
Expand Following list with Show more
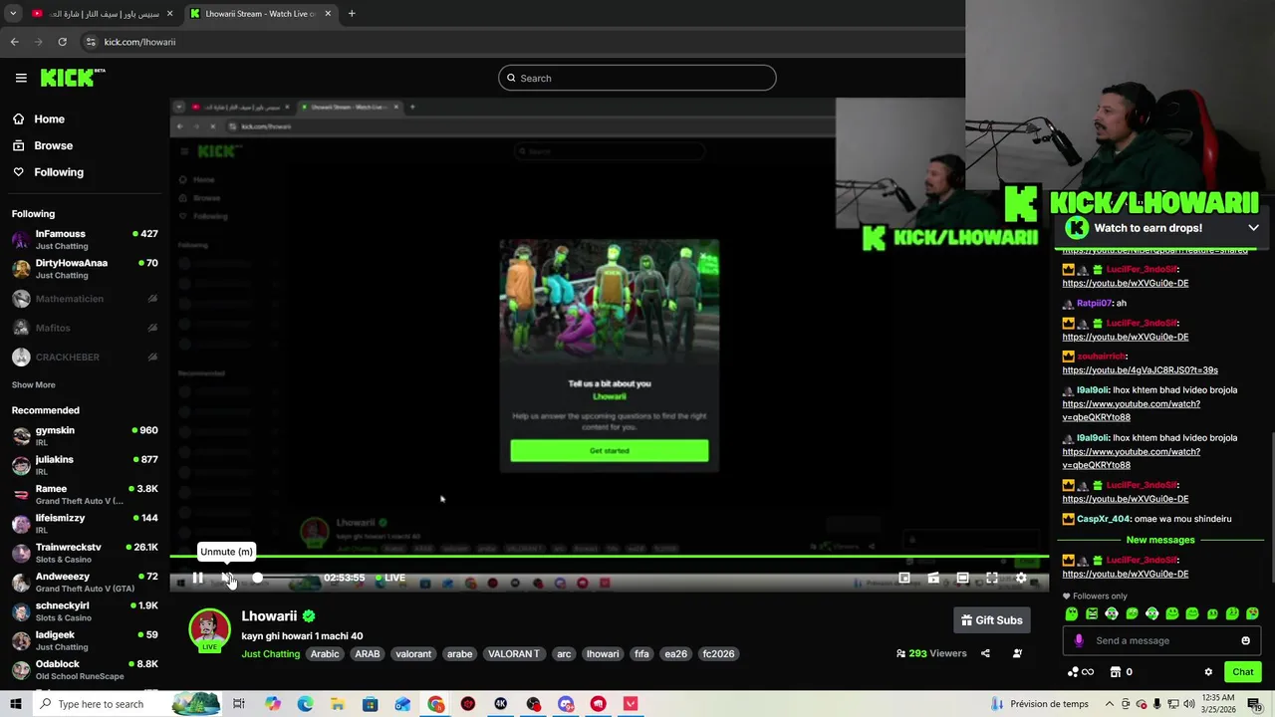pos(33,384)
